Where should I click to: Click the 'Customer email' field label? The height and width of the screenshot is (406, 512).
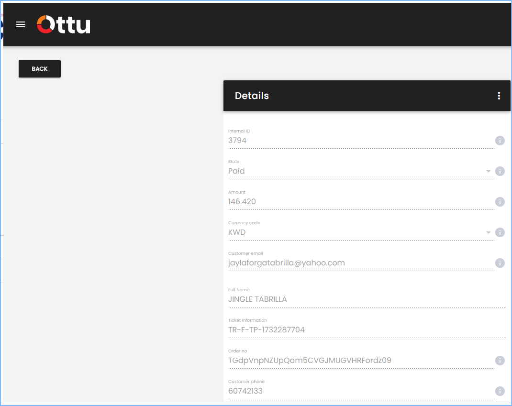click(x=245, y=253)
